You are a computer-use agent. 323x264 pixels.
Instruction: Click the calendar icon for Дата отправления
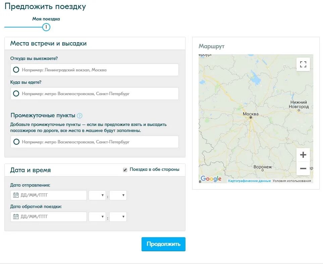pos(15,195)
